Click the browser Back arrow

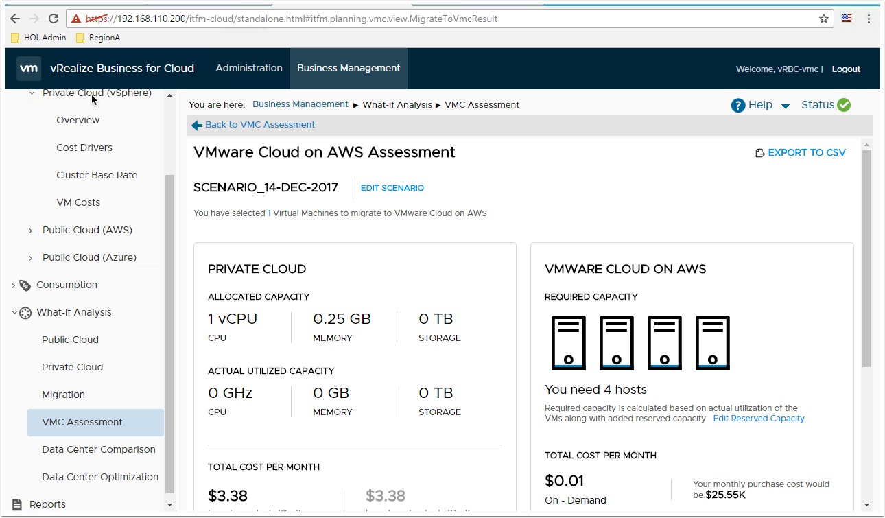click(15, 19)
